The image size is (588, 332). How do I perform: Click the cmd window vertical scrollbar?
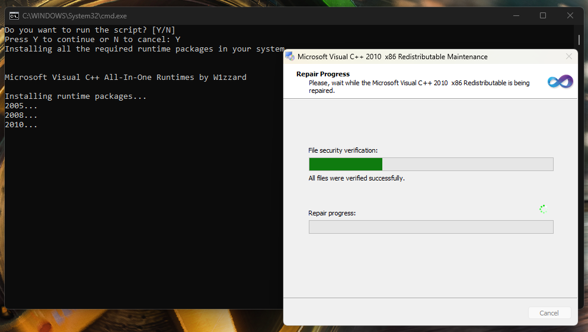coord(579,40)
